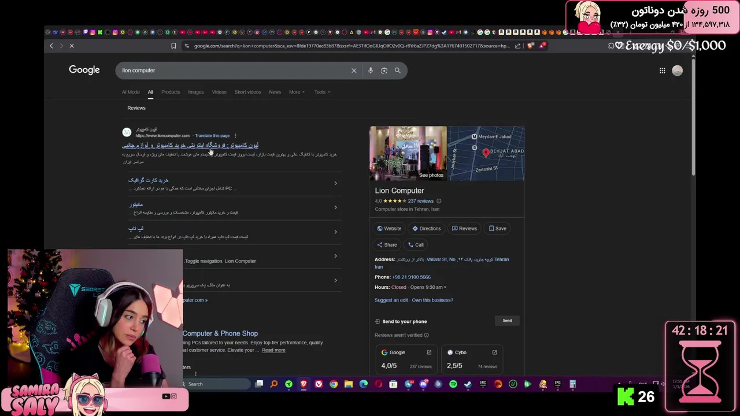Open the Tools dropdown
Screen dimensions: 740x416
pos(322,92)
